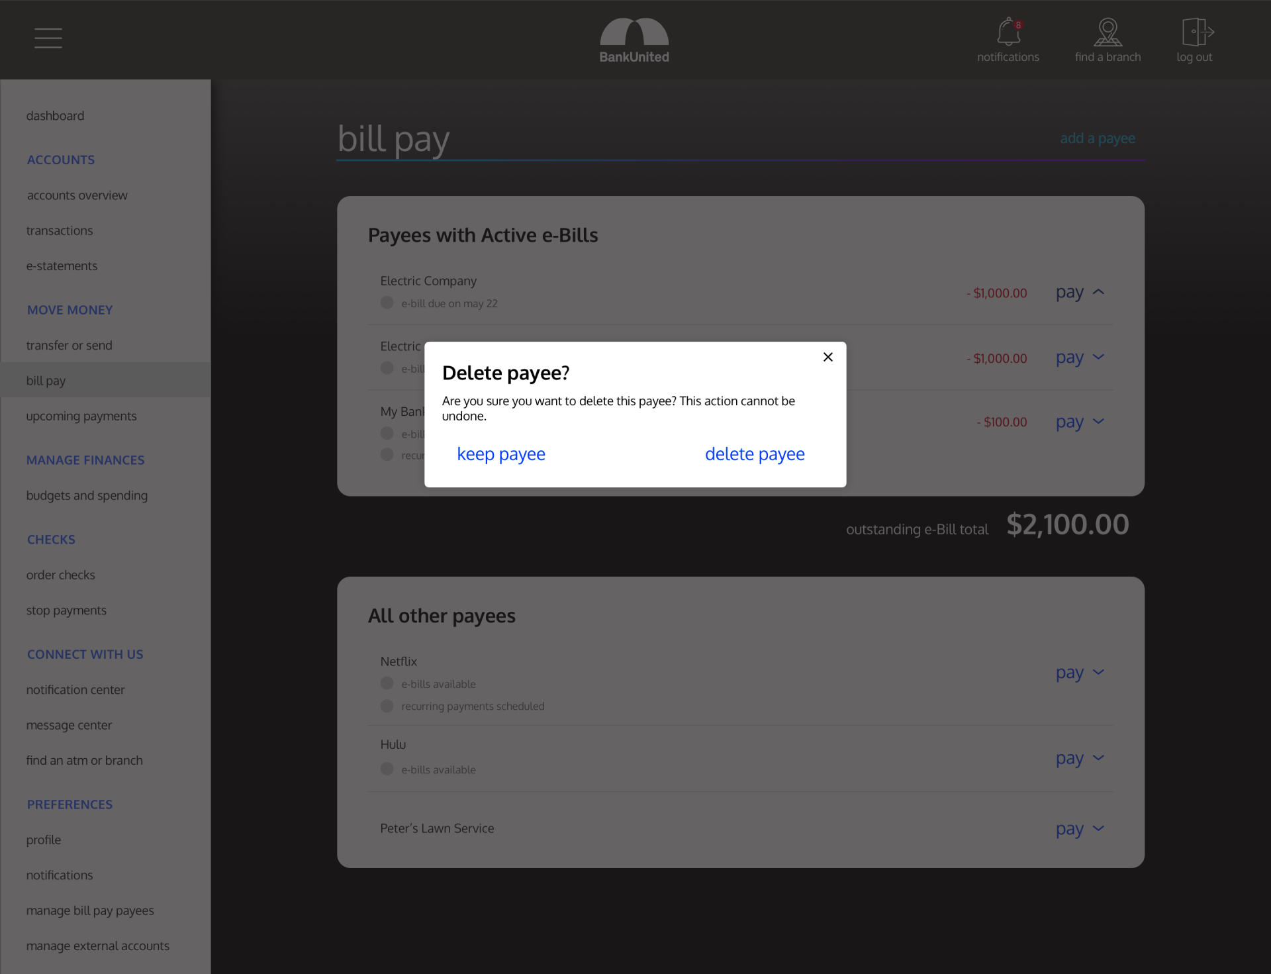The height and width of the screenshot is (974, 1271).
Task: Open upcoming payments in sidebar
Action: pyautogui.click(x=81, y=416)
